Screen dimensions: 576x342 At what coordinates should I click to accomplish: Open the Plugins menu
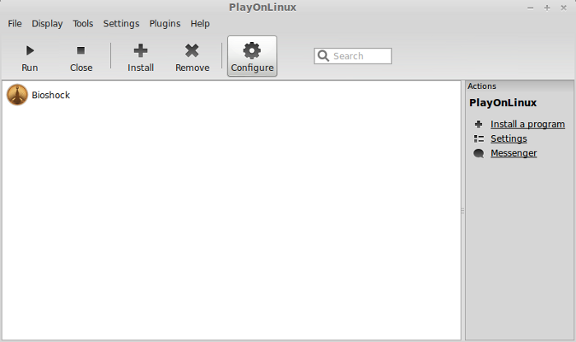(165, 24)
